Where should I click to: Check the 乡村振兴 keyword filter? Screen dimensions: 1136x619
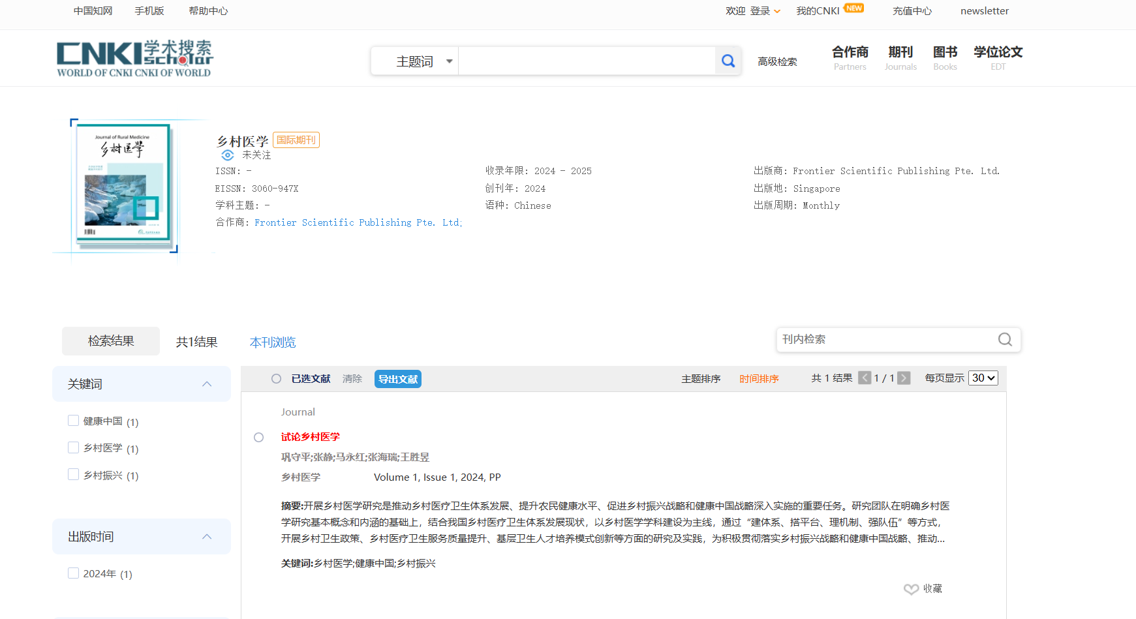[74, 474]
